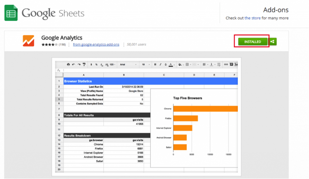309x179 pixels.
Task: Click the Chrome cell in row 14
Action: (x=84, y=145)
